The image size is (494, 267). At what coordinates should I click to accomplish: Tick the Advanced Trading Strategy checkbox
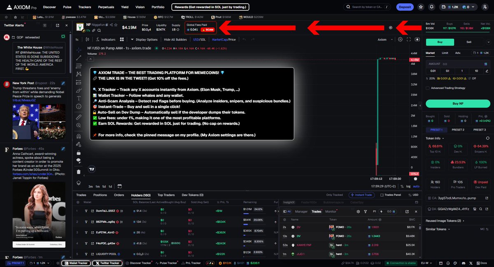428,88
